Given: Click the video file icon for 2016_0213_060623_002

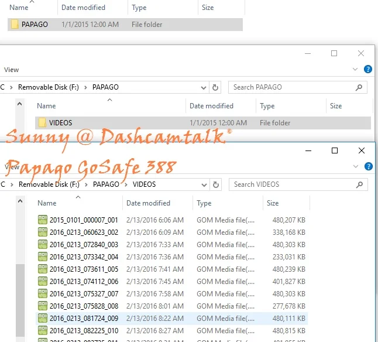Looking at the screenshot, I should click(x=43, y=232).
